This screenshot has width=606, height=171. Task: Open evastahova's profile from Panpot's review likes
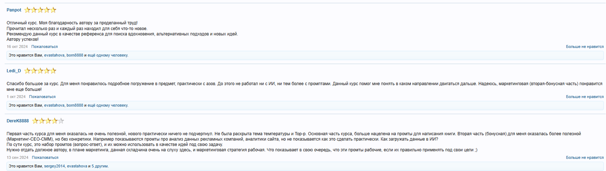[54, 55]
